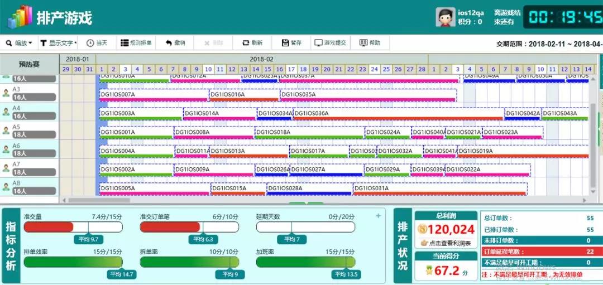
Task: Select the 指标分析 panel tab
Action: point(11,246)
